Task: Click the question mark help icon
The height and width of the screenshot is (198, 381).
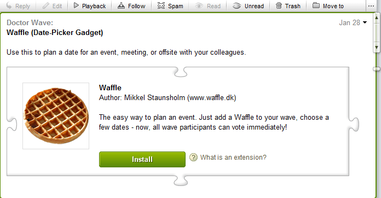Action: (193, 158)
